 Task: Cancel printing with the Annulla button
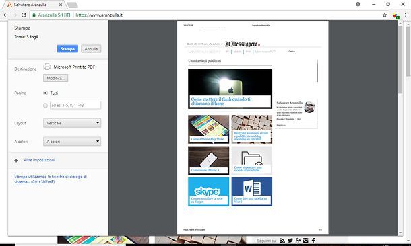(91, 49)
